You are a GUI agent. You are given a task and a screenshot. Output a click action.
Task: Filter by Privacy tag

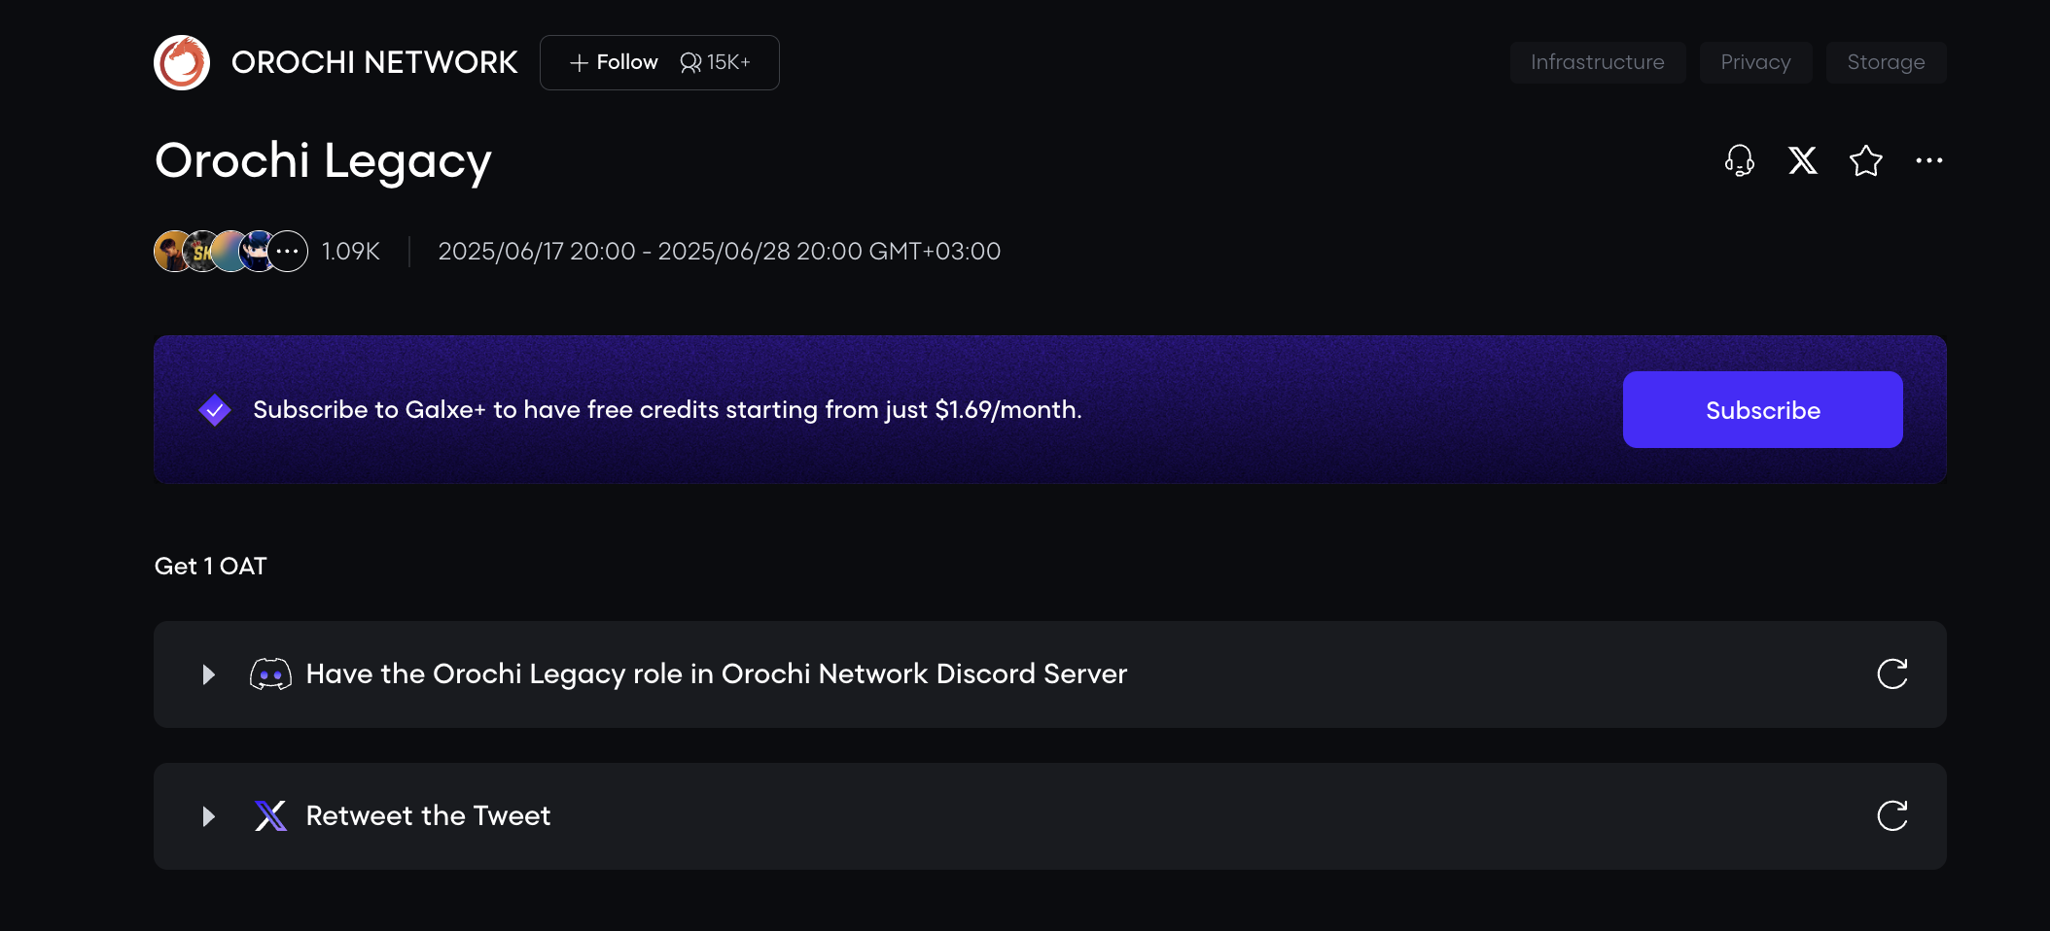click(1755, 62)
